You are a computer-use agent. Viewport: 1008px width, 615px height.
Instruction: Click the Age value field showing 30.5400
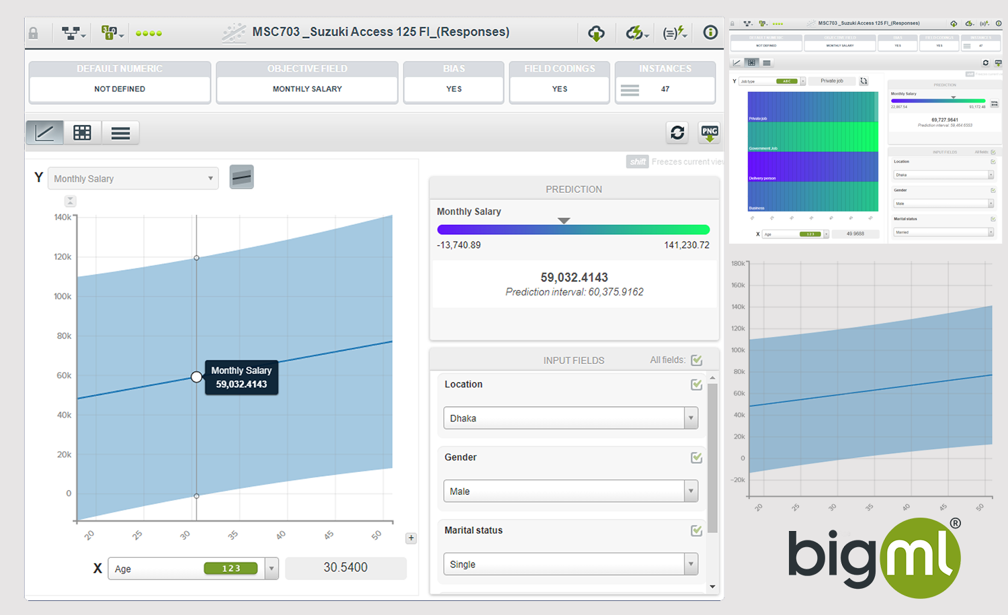coord(345,568)
